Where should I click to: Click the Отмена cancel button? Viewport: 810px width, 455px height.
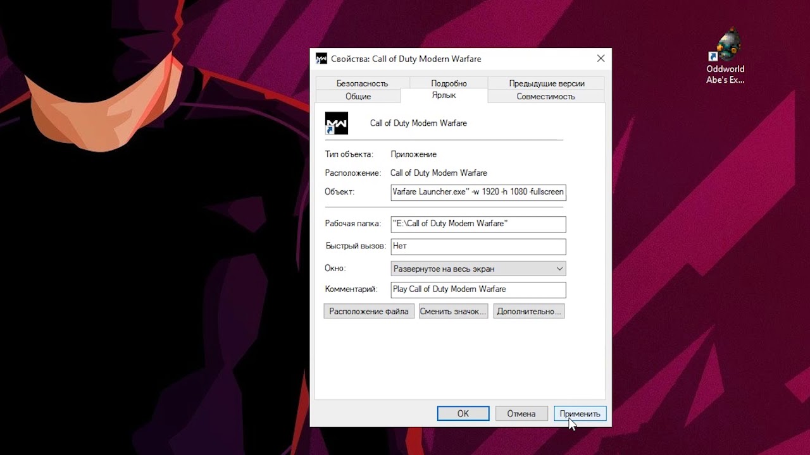point(521,413)
